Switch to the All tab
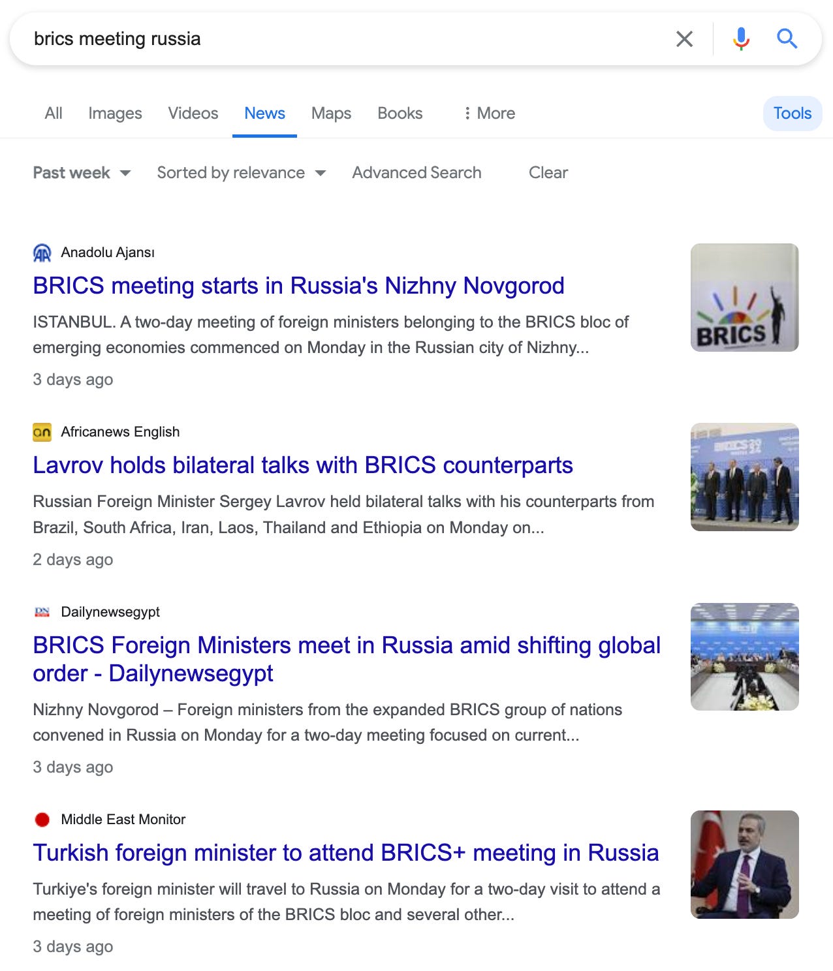Screen dimensions: 833x971 tap(54, 114)
